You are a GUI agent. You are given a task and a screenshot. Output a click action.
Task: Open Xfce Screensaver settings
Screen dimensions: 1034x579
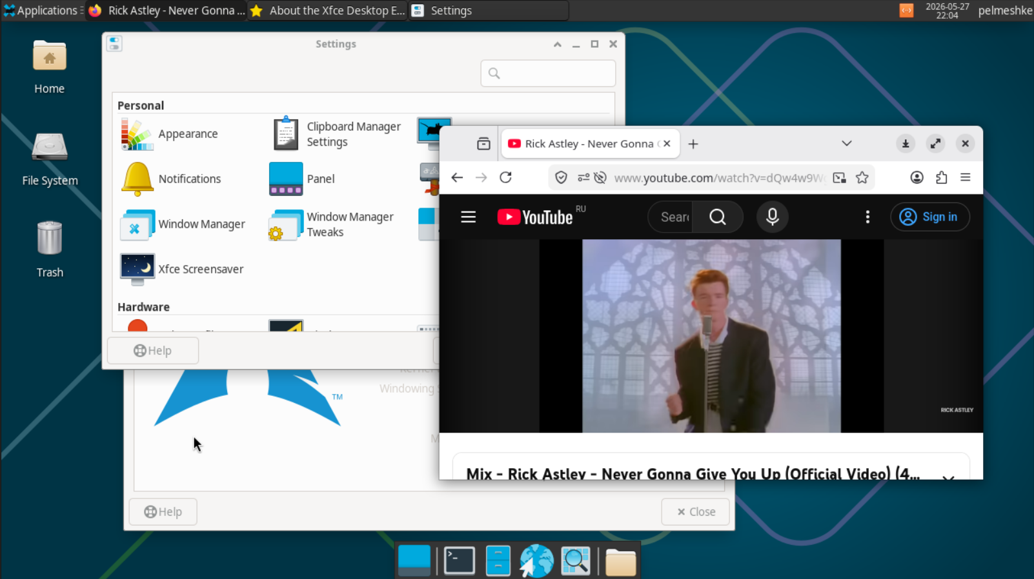click(x=182, y=270)
